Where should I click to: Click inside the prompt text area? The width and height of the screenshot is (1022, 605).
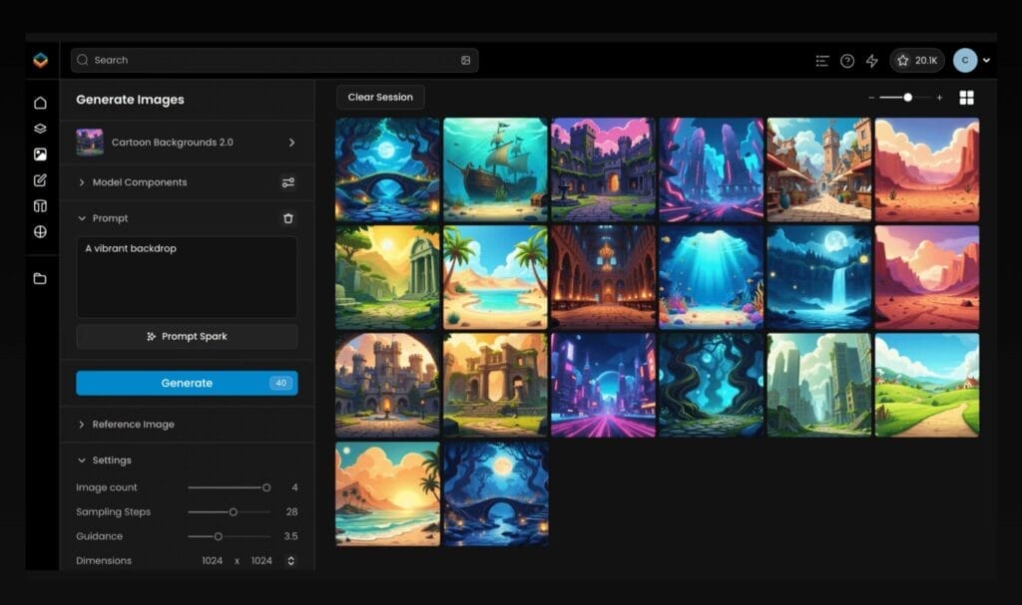click(x=187, y=277)
